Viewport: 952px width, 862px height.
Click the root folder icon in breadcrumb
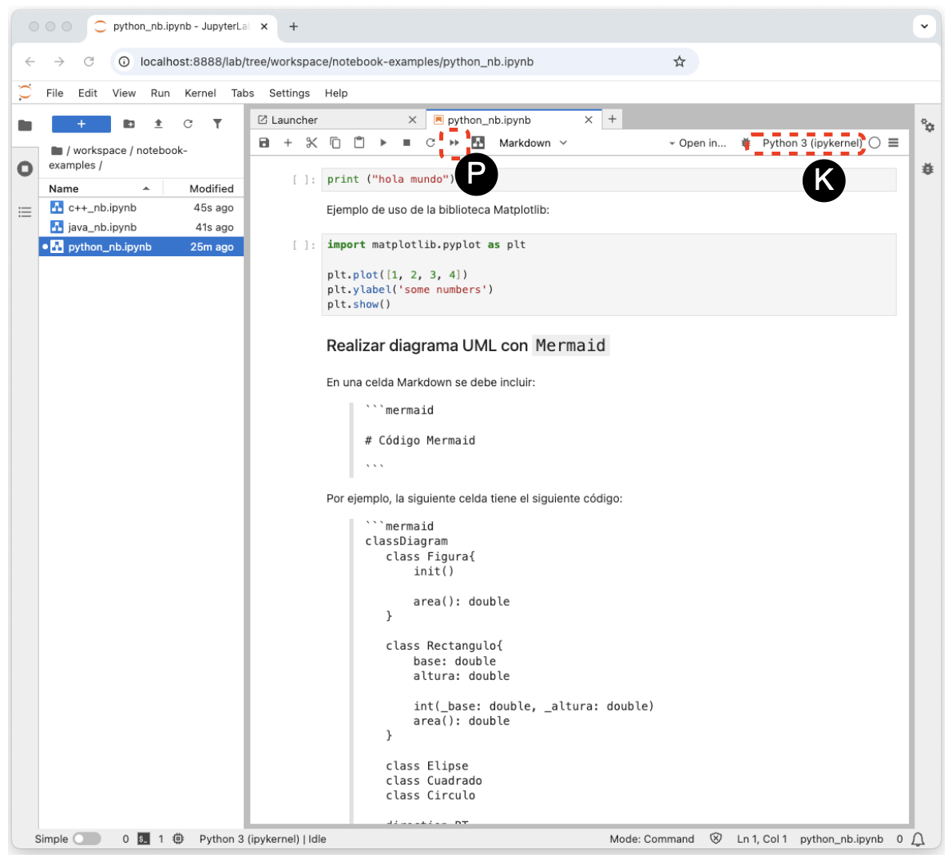57,150
